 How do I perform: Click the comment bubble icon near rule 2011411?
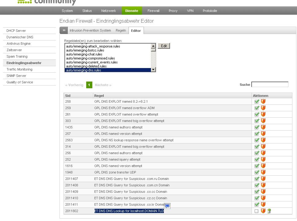click(167, 206)
